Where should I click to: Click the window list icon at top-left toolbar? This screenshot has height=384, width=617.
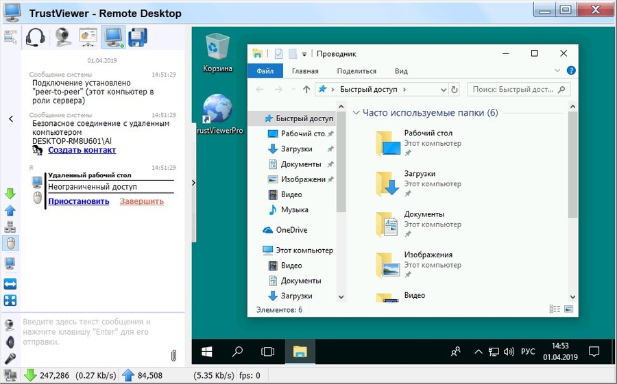[x=10, y=37]
